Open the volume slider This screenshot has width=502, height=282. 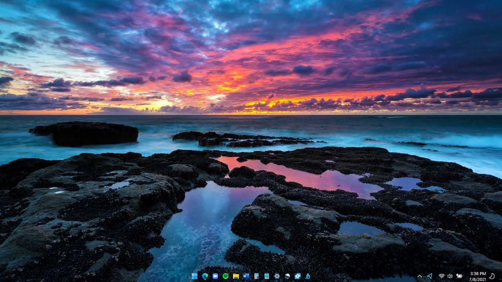(x=450, y=276)
